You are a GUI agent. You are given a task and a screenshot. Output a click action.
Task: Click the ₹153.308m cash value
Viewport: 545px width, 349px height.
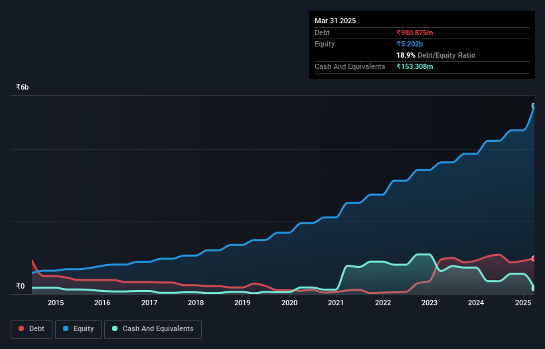pos(415,66)
